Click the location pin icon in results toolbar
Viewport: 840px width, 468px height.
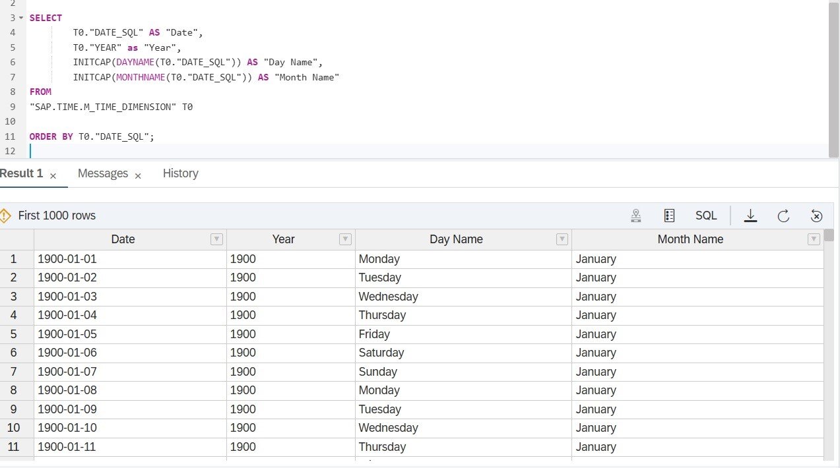click(635, 216)
